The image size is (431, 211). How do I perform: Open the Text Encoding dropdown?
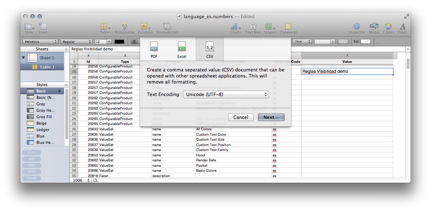click(226, 94)
